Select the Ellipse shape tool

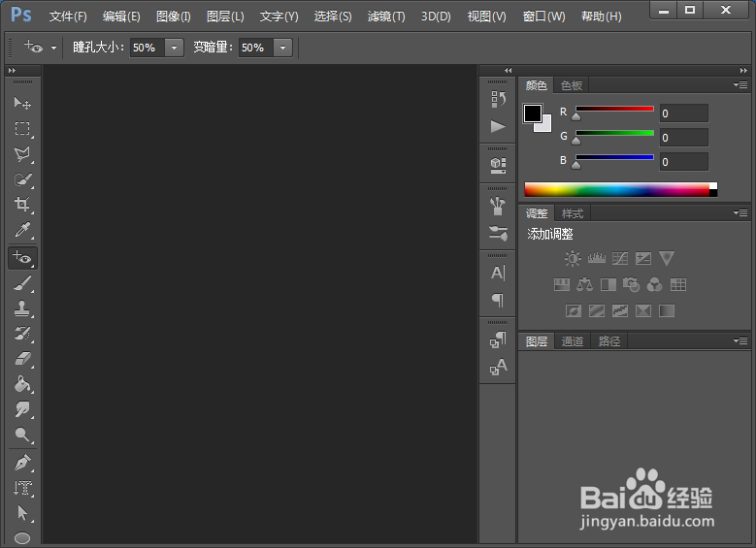click(22, 537)
